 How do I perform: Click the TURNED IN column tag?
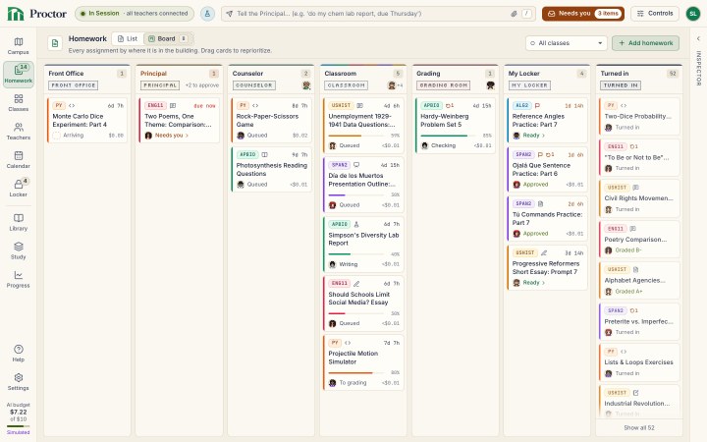(621, 85)
